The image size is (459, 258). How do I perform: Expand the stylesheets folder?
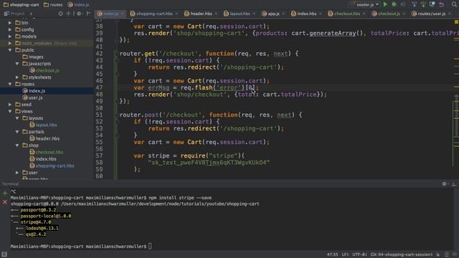[17, 77]
